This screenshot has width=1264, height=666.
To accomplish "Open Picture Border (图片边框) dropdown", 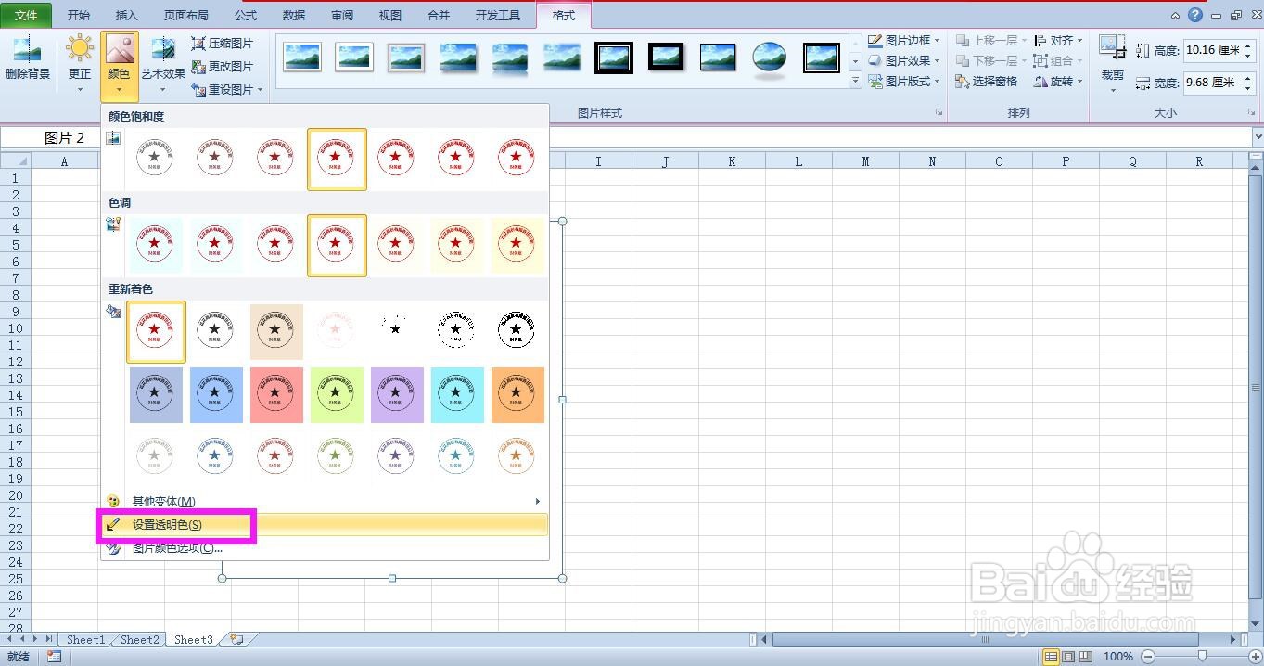I will click(904, 41).
